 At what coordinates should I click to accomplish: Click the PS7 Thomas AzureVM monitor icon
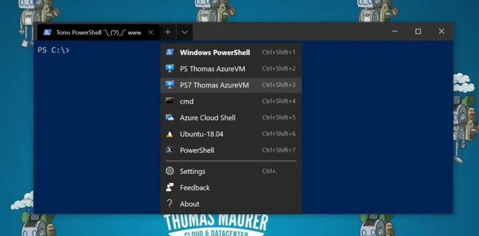coord(170,85)
